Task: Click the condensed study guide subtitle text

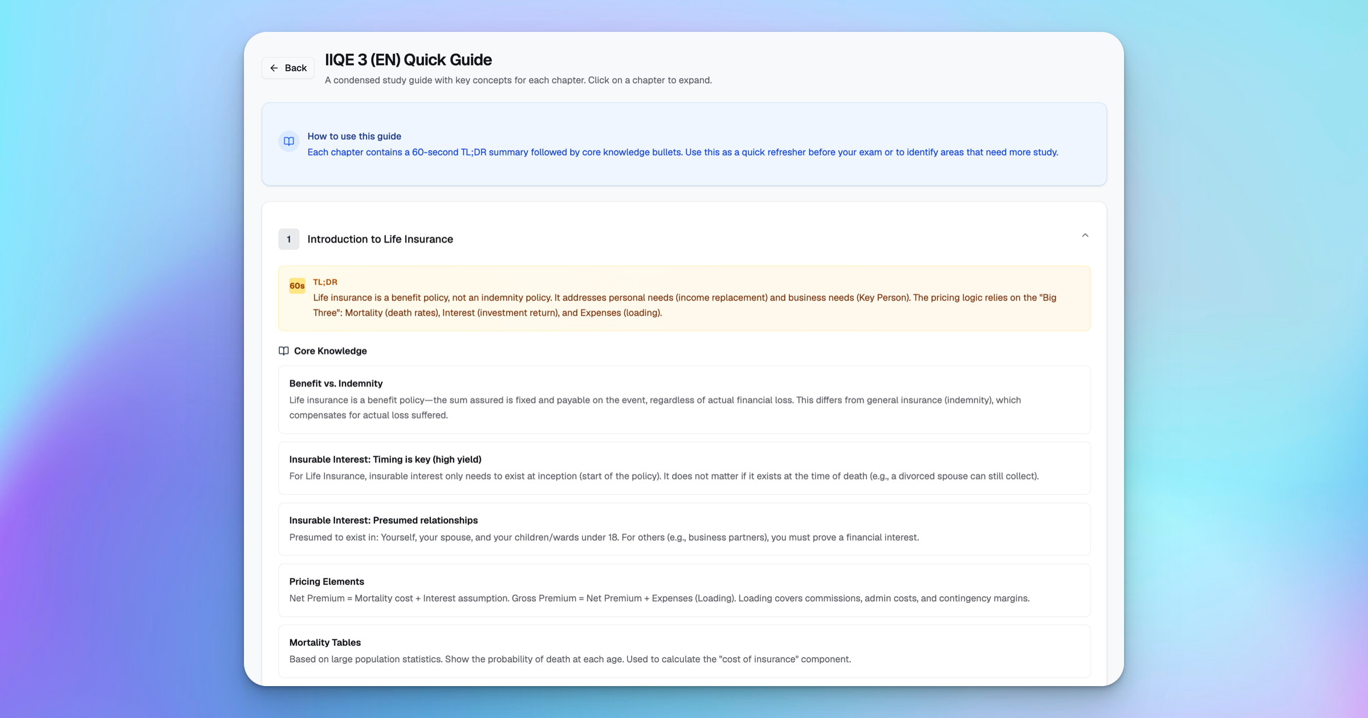Action: tap(518, 80)
